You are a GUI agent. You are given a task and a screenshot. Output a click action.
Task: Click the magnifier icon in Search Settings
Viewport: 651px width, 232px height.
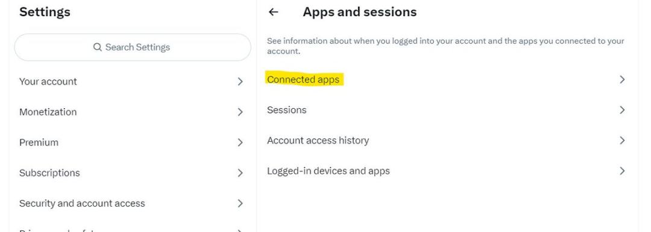pos(98,47)
